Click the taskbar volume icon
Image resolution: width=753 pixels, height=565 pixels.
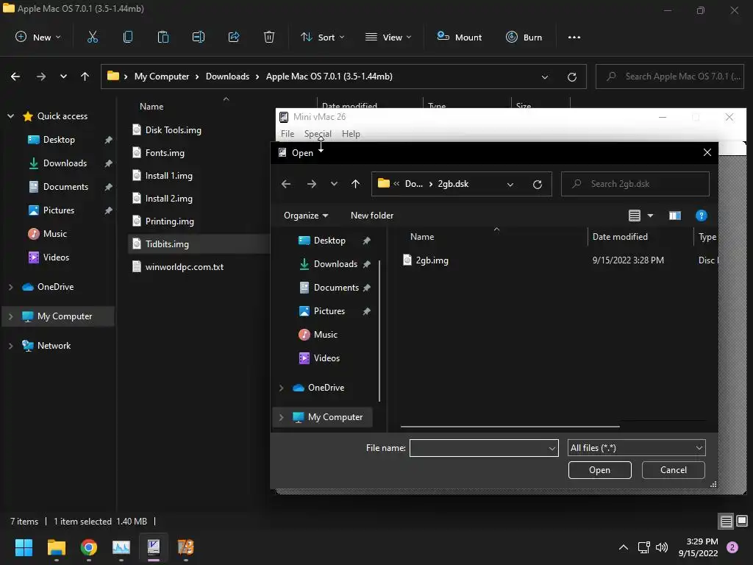click(662, 547)
